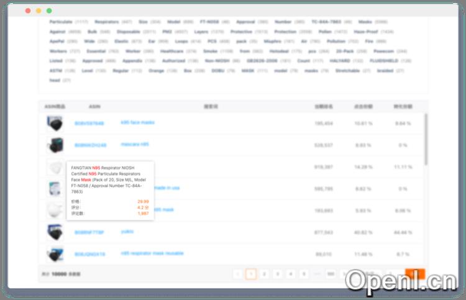The image size is (466, 300).
Task: Click the white mask thumbnail in third row
Action: click(55, 167)
